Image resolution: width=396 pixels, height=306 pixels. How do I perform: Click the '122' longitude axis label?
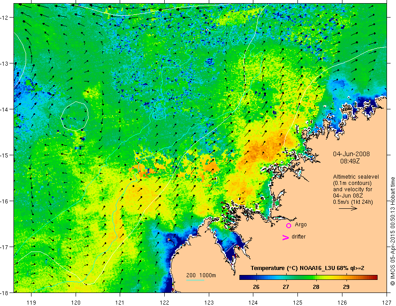pos(164,302)
